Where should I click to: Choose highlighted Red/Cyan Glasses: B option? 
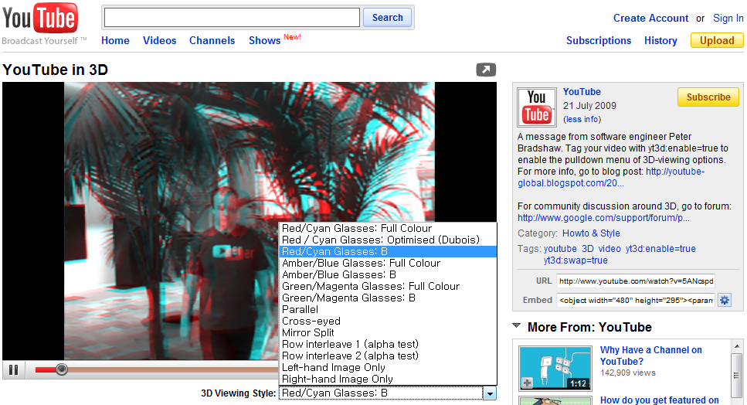388,251
